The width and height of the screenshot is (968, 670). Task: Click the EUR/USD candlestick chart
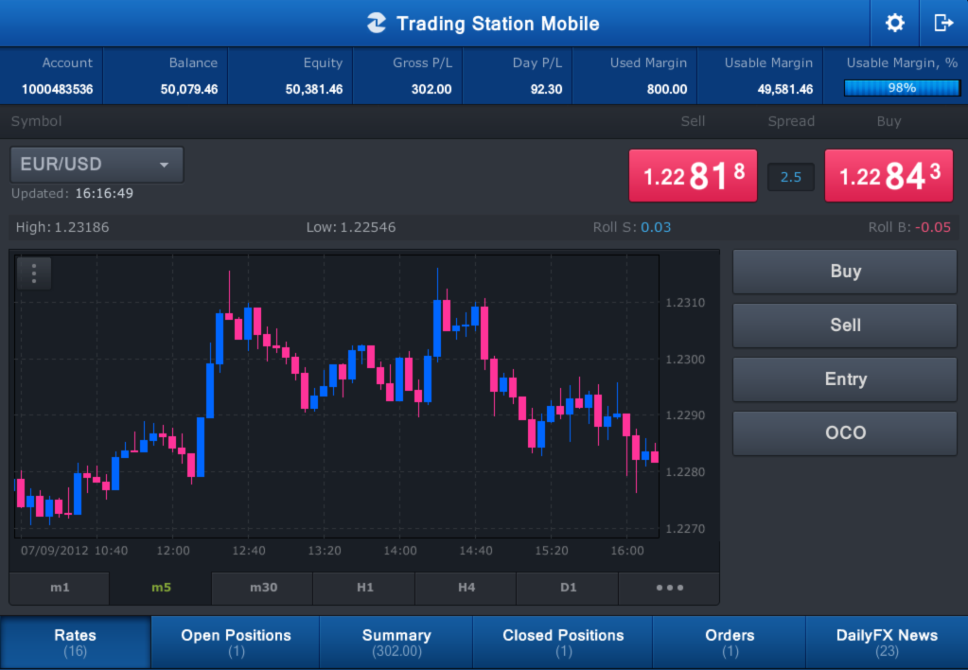(337, 397)
